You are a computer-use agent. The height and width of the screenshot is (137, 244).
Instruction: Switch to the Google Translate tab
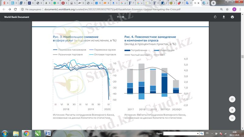tap(189, 3)
